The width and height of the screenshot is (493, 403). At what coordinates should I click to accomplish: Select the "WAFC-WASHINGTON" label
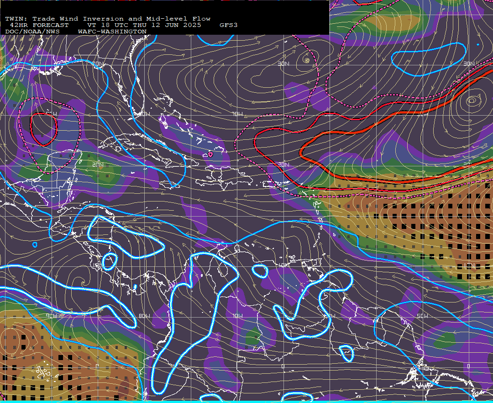tap(112, 32)
